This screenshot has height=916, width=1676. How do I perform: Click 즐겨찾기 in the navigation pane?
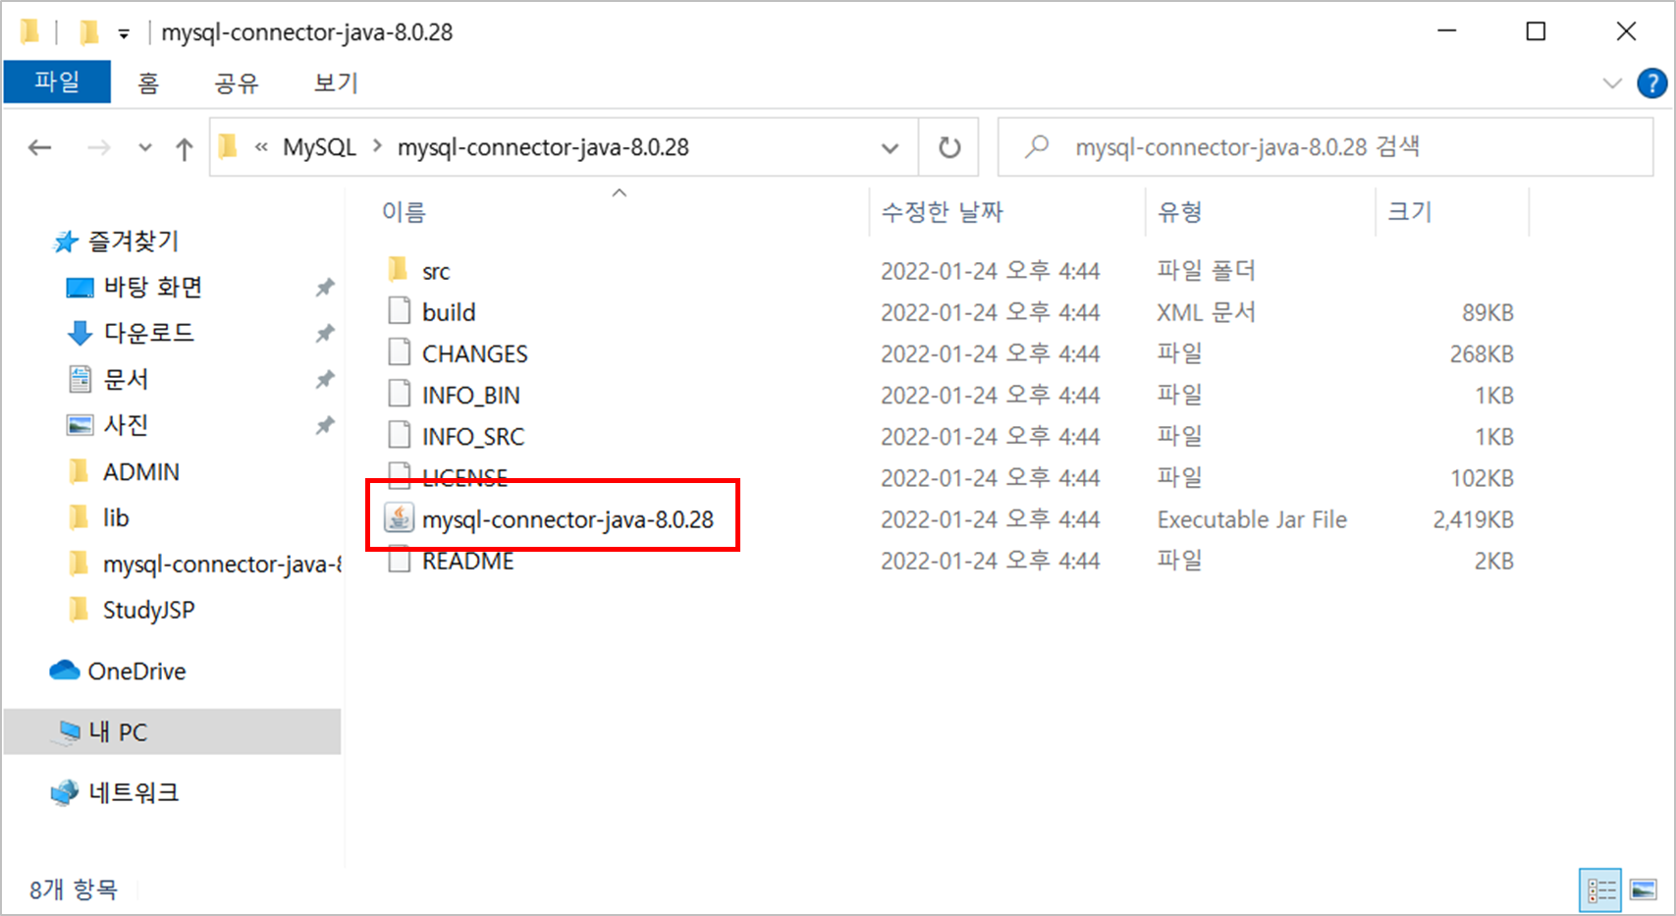point(134,241)
